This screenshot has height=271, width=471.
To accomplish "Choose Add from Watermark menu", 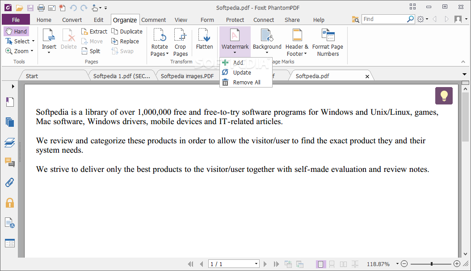I will click(x=246, y=63).
